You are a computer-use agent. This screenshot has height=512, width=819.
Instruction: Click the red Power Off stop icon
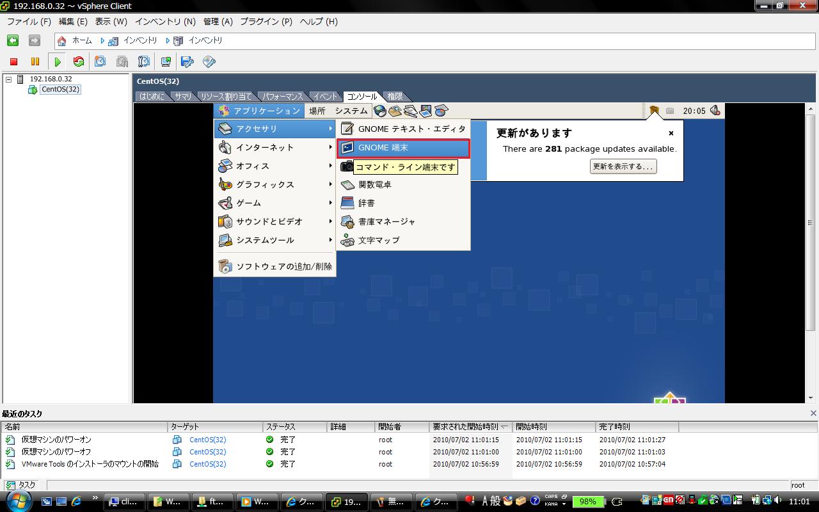[13, 61]
